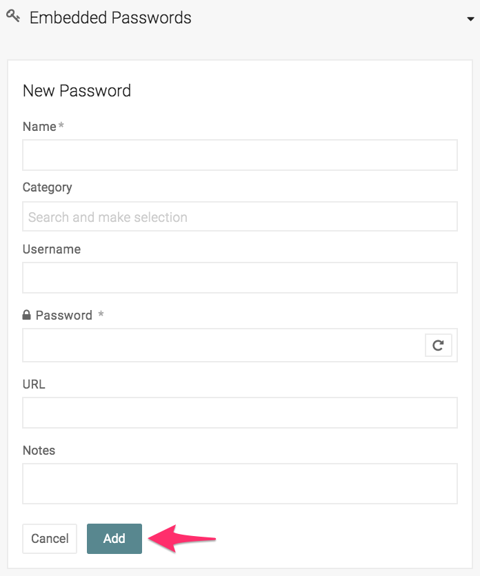
Task: Click the key icon beside Embedded Passwords
Action: [x=12, y=17]
